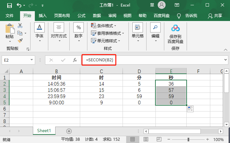Viewport: 230px width, 143px height.
Task: Expand the formula bar chevron
Action: (x=225, y=60)
